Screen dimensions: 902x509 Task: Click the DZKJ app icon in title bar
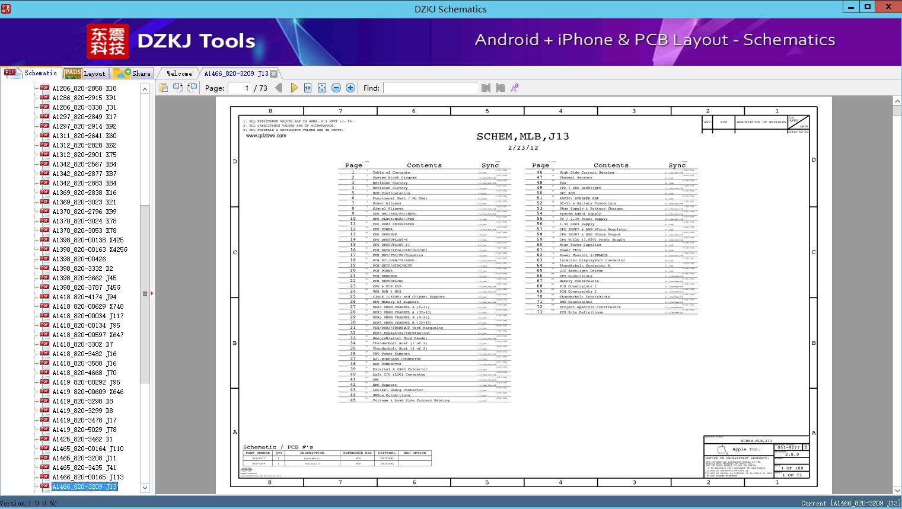click(x=7, y=8)
